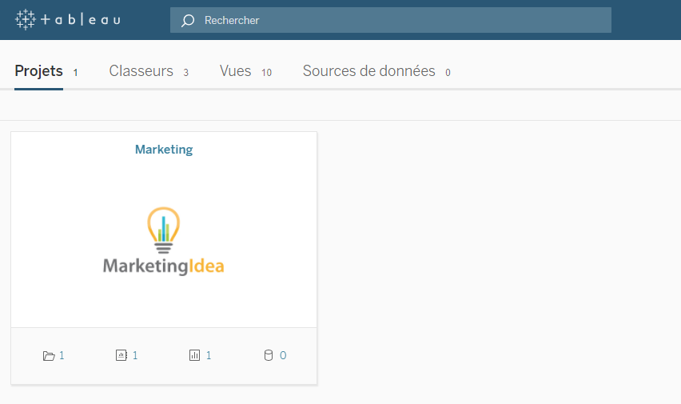Click the search magnifier icon
Screen dimensions: 681x404
(x=188, y=20)
